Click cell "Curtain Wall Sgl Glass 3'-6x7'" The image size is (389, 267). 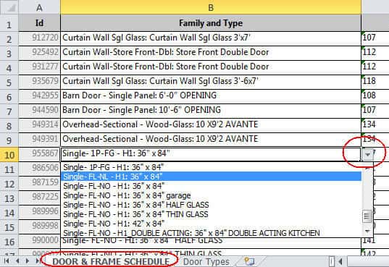[x=211, y=81]
